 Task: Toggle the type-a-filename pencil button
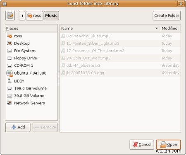10,16
